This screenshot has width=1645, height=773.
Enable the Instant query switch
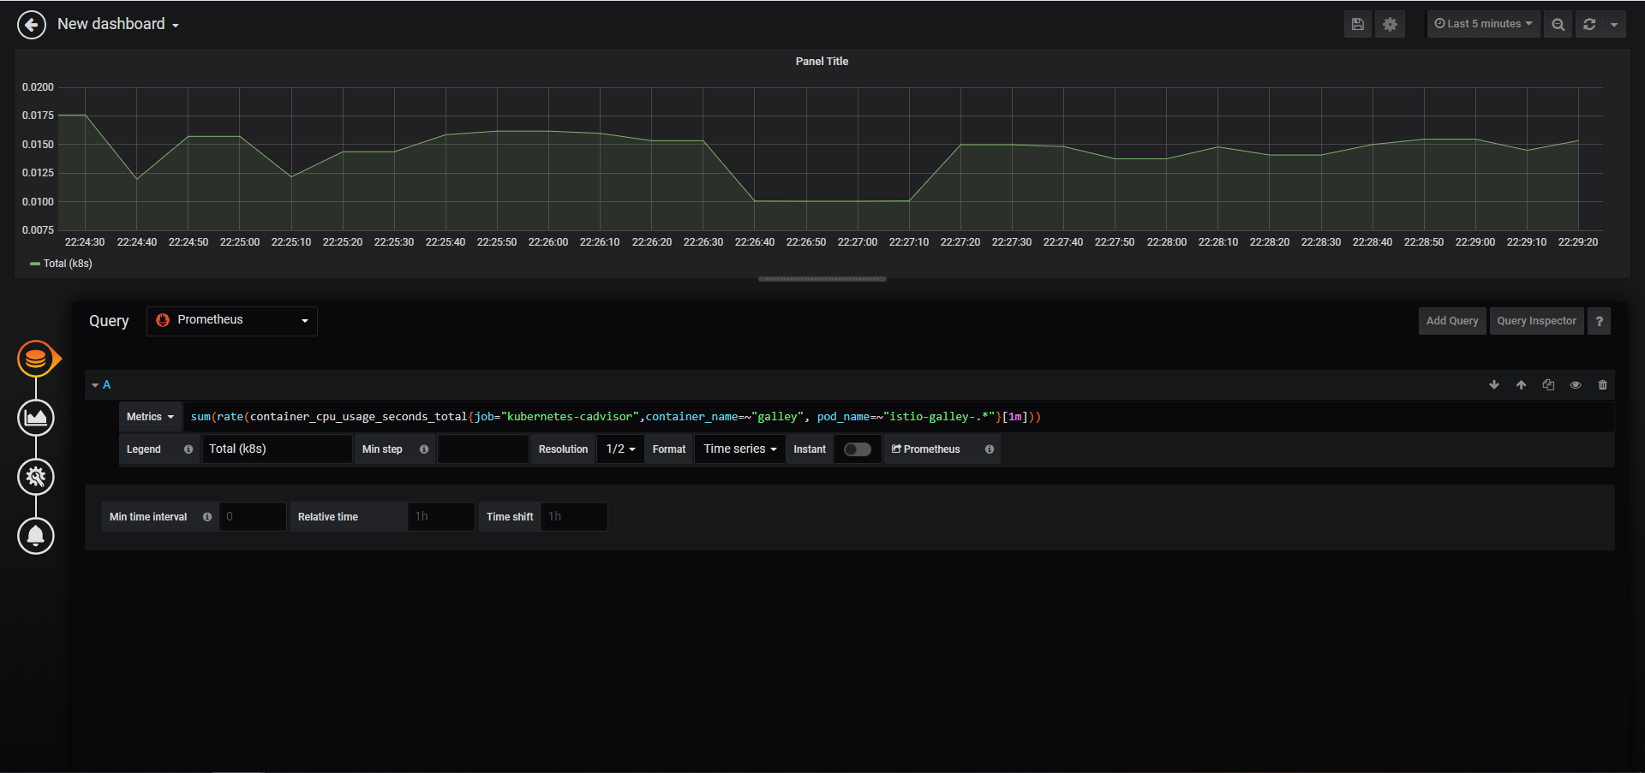coord(857,449)
